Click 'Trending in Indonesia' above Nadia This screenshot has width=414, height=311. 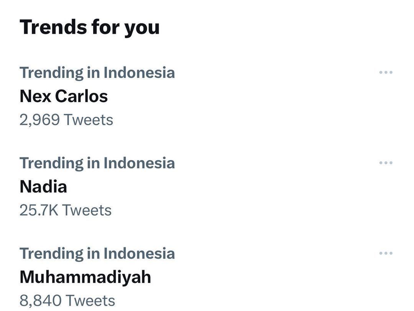pos(97,163)
